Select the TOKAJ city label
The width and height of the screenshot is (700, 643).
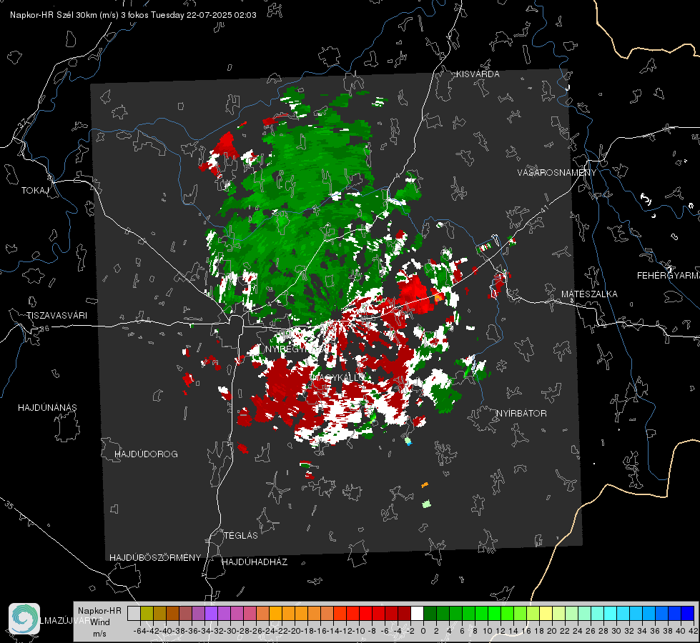click(x=35, y=191)
